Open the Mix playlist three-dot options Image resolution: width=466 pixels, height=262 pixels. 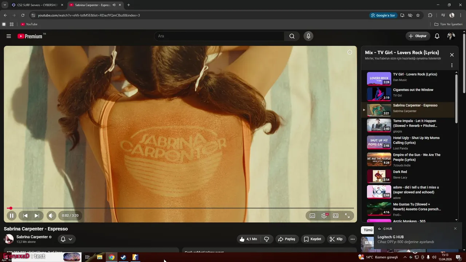tap(452, 65)
